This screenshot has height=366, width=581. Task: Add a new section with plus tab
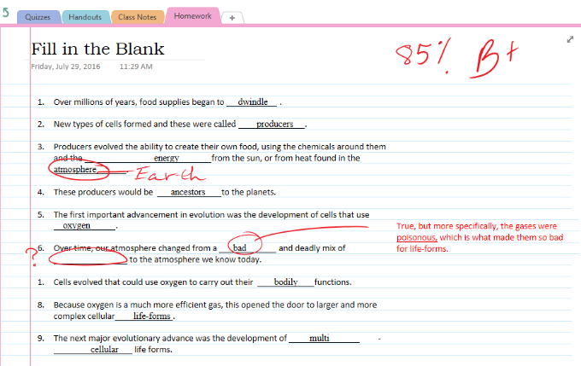[232, 17]
